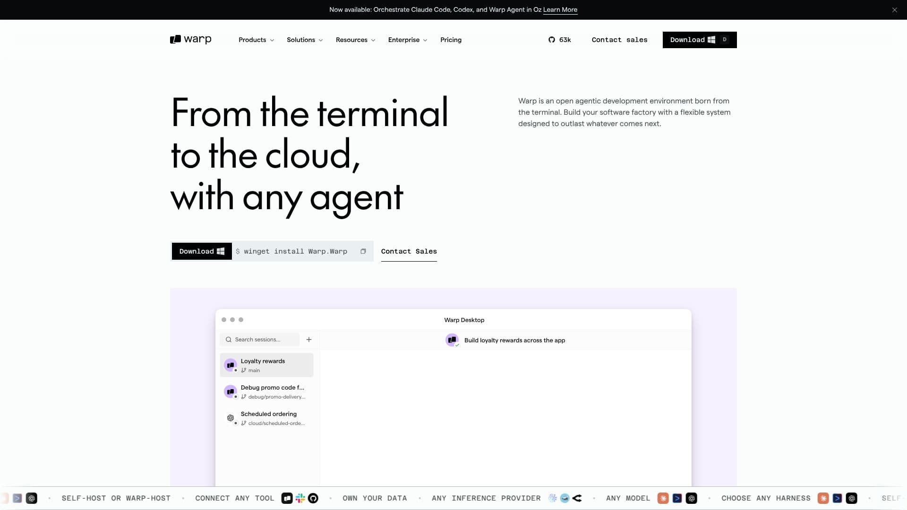The image size is (907, 510).
Task: Click the GitHub icon after CONNECT ANY TOOL
Action: pyautogui.click(x=313, y=498)
